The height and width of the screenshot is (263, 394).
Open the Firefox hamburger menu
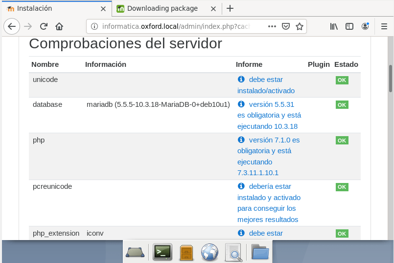[x=382, y=26]
